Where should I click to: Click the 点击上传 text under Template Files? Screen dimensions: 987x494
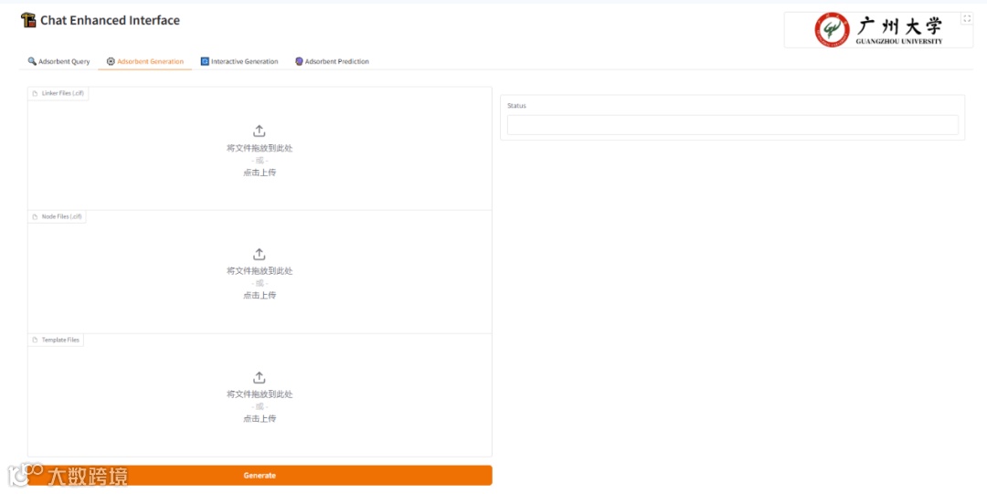pyautogui.click(x=260, y=418)
